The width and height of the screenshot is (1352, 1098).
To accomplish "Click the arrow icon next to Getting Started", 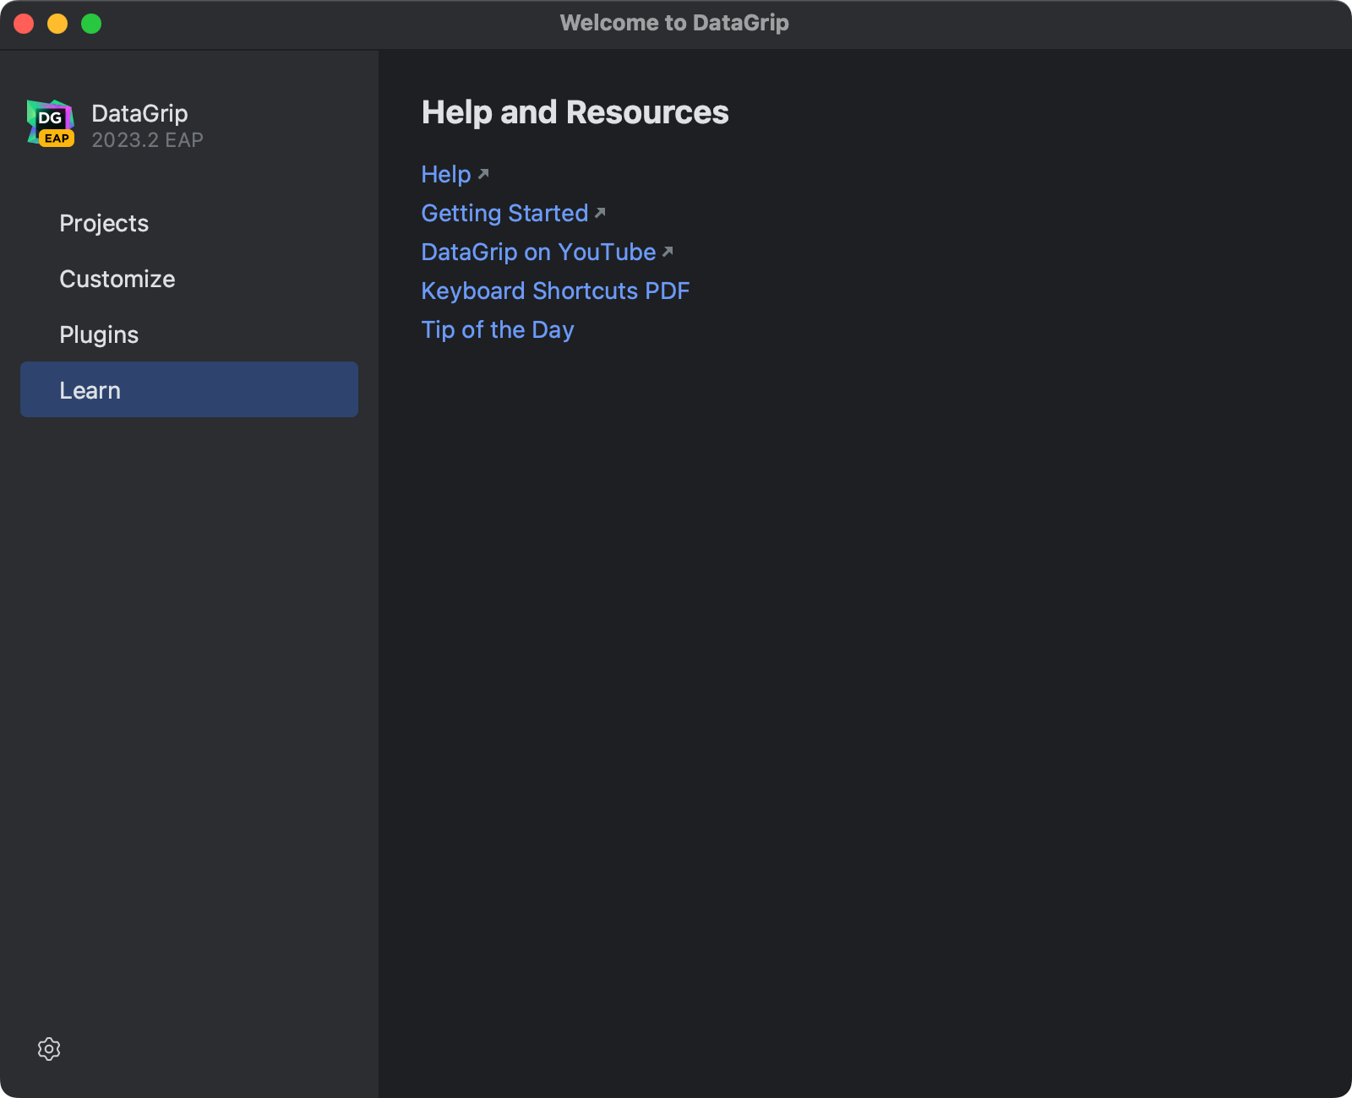I will coord(600,213).
